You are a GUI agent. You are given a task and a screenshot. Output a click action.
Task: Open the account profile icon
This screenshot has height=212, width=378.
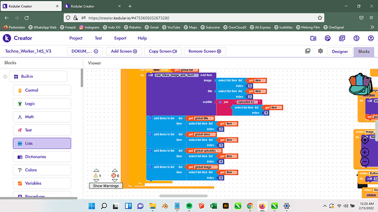[371, 38]
